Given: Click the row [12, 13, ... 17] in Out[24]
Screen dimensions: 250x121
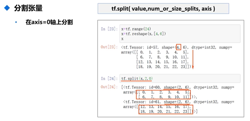Looking at the screenshot, I should [165, 107].
